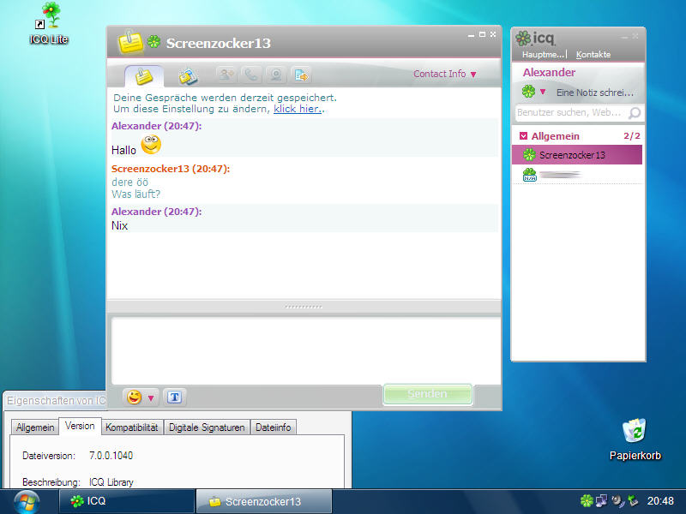Click the flower icon next to Screenzocker13 contact
686x514 pixels.
[529, 155]
